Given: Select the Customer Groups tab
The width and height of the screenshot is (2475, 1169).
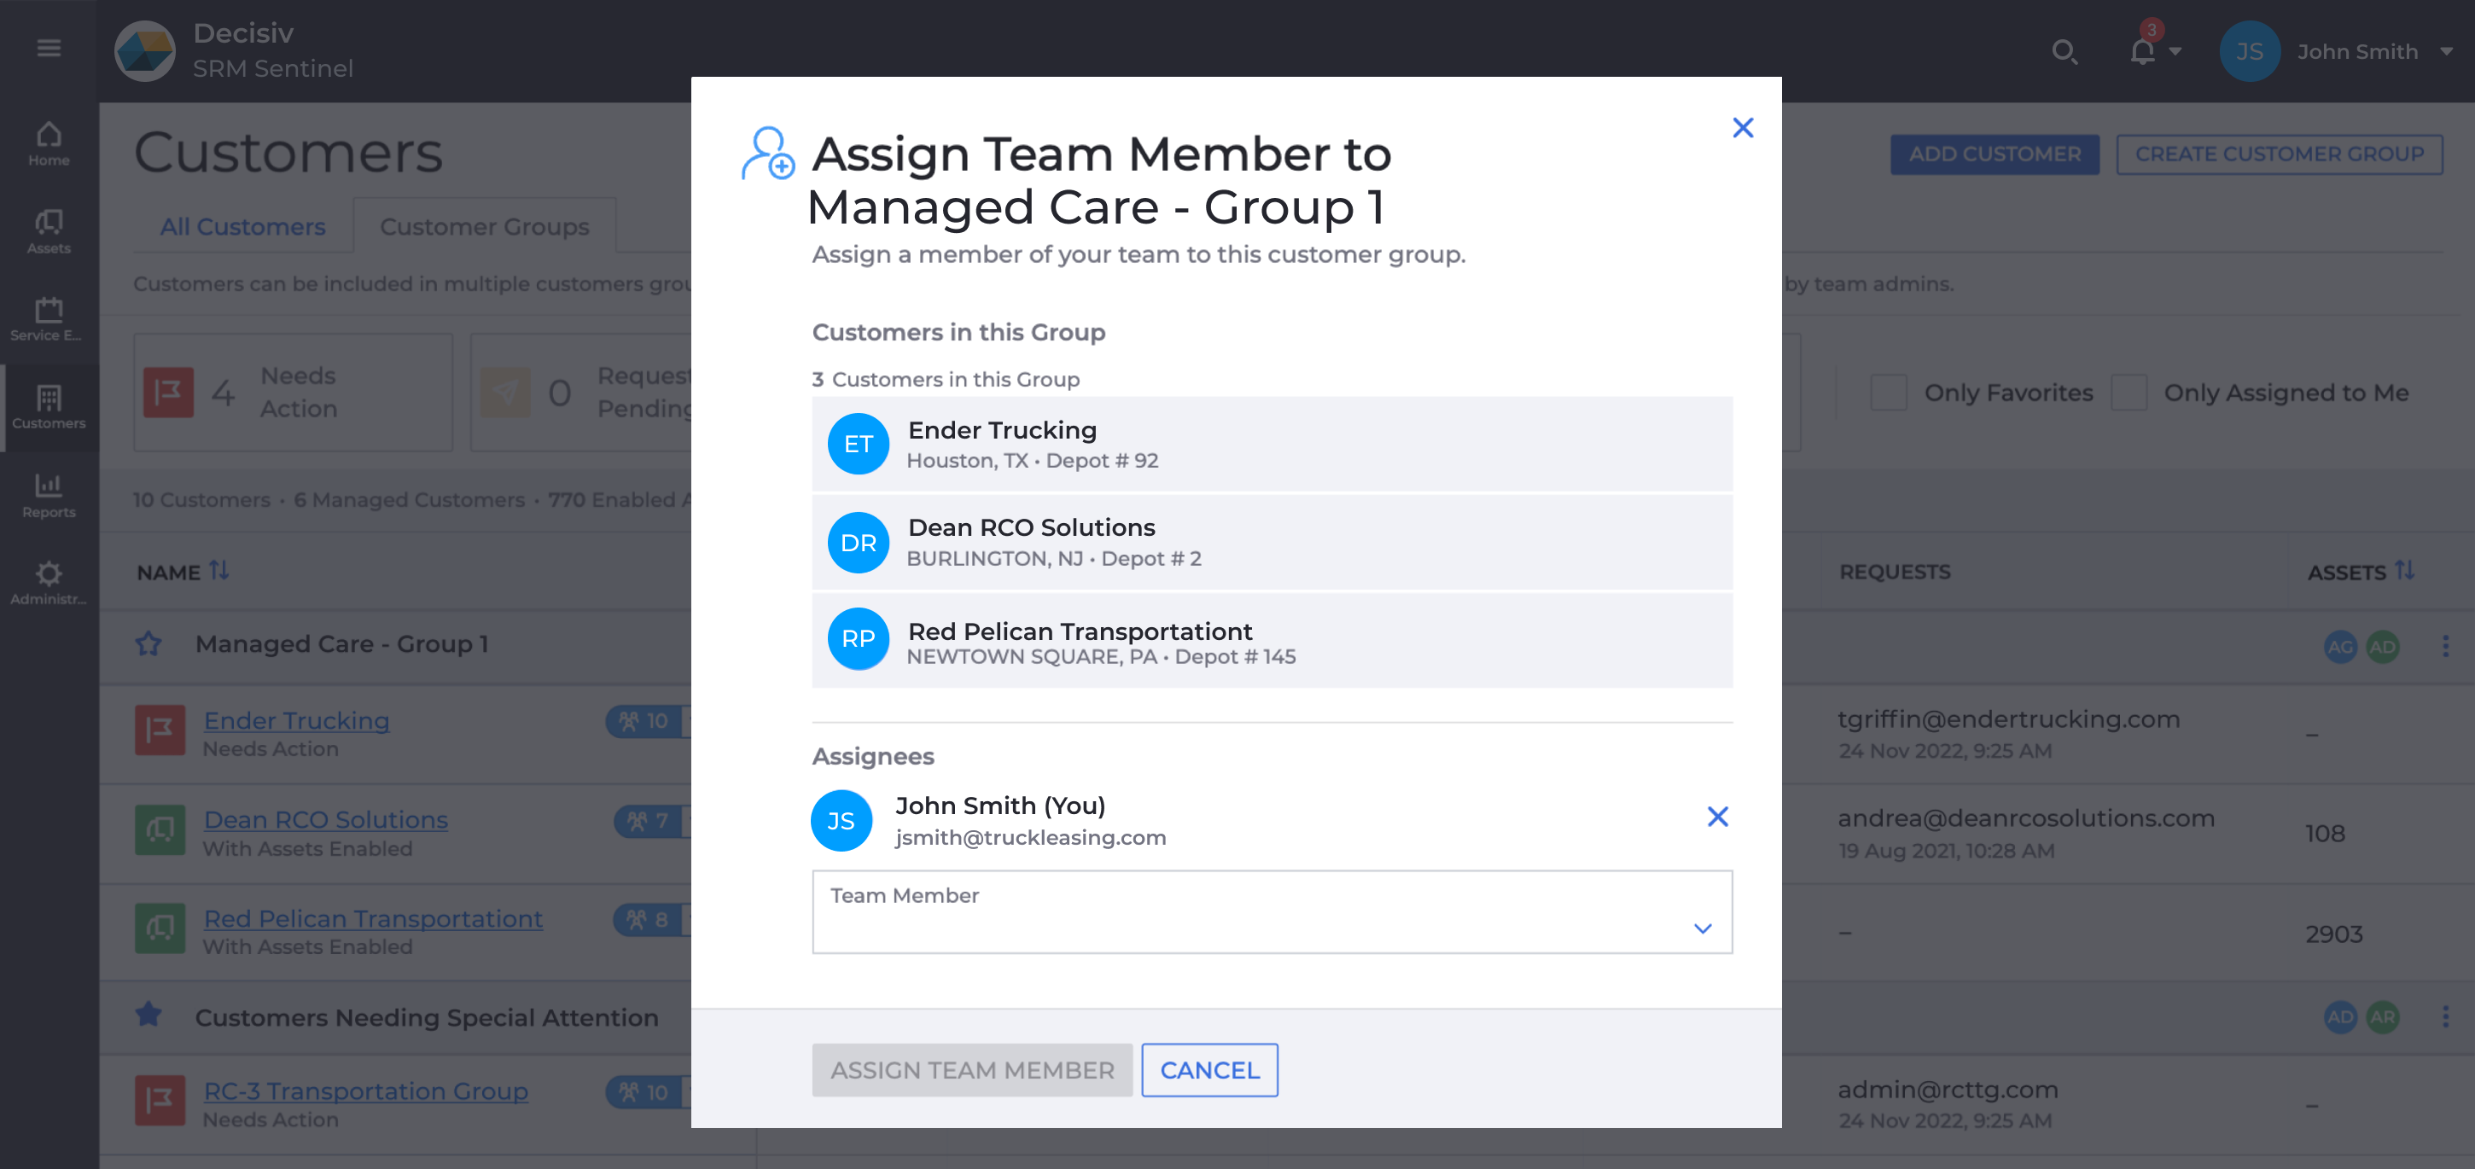Looking at the screenshot, I should click(484, 226).
